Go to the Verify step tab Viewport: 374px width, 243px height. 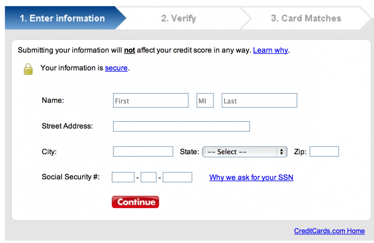point(179,18)
